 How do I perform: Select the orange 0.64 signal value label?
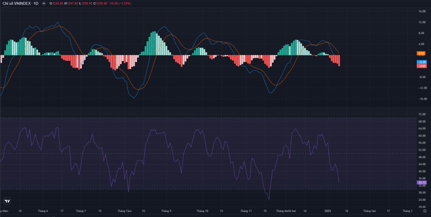tap(421, 53)
